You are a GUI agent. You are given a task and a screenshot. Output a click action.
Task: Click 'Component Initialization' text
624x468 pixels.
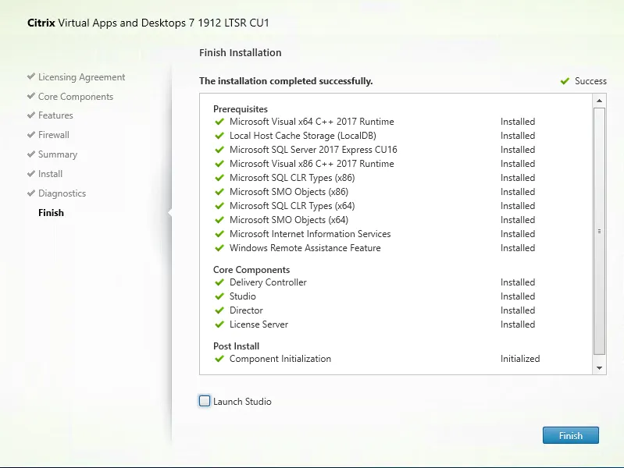point(280,359)
